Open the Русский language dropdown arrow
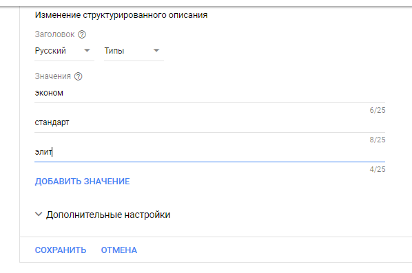This screenshot has width=412, height=273. [87, 50]
